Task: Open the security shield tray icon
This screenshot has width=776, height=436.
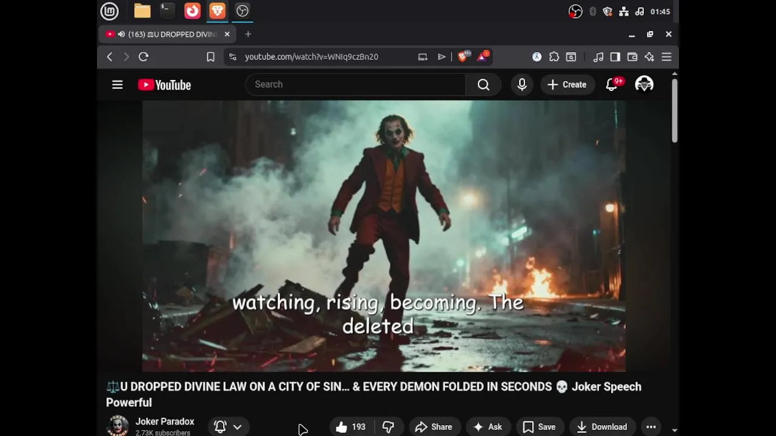Action: coord(607,12)
